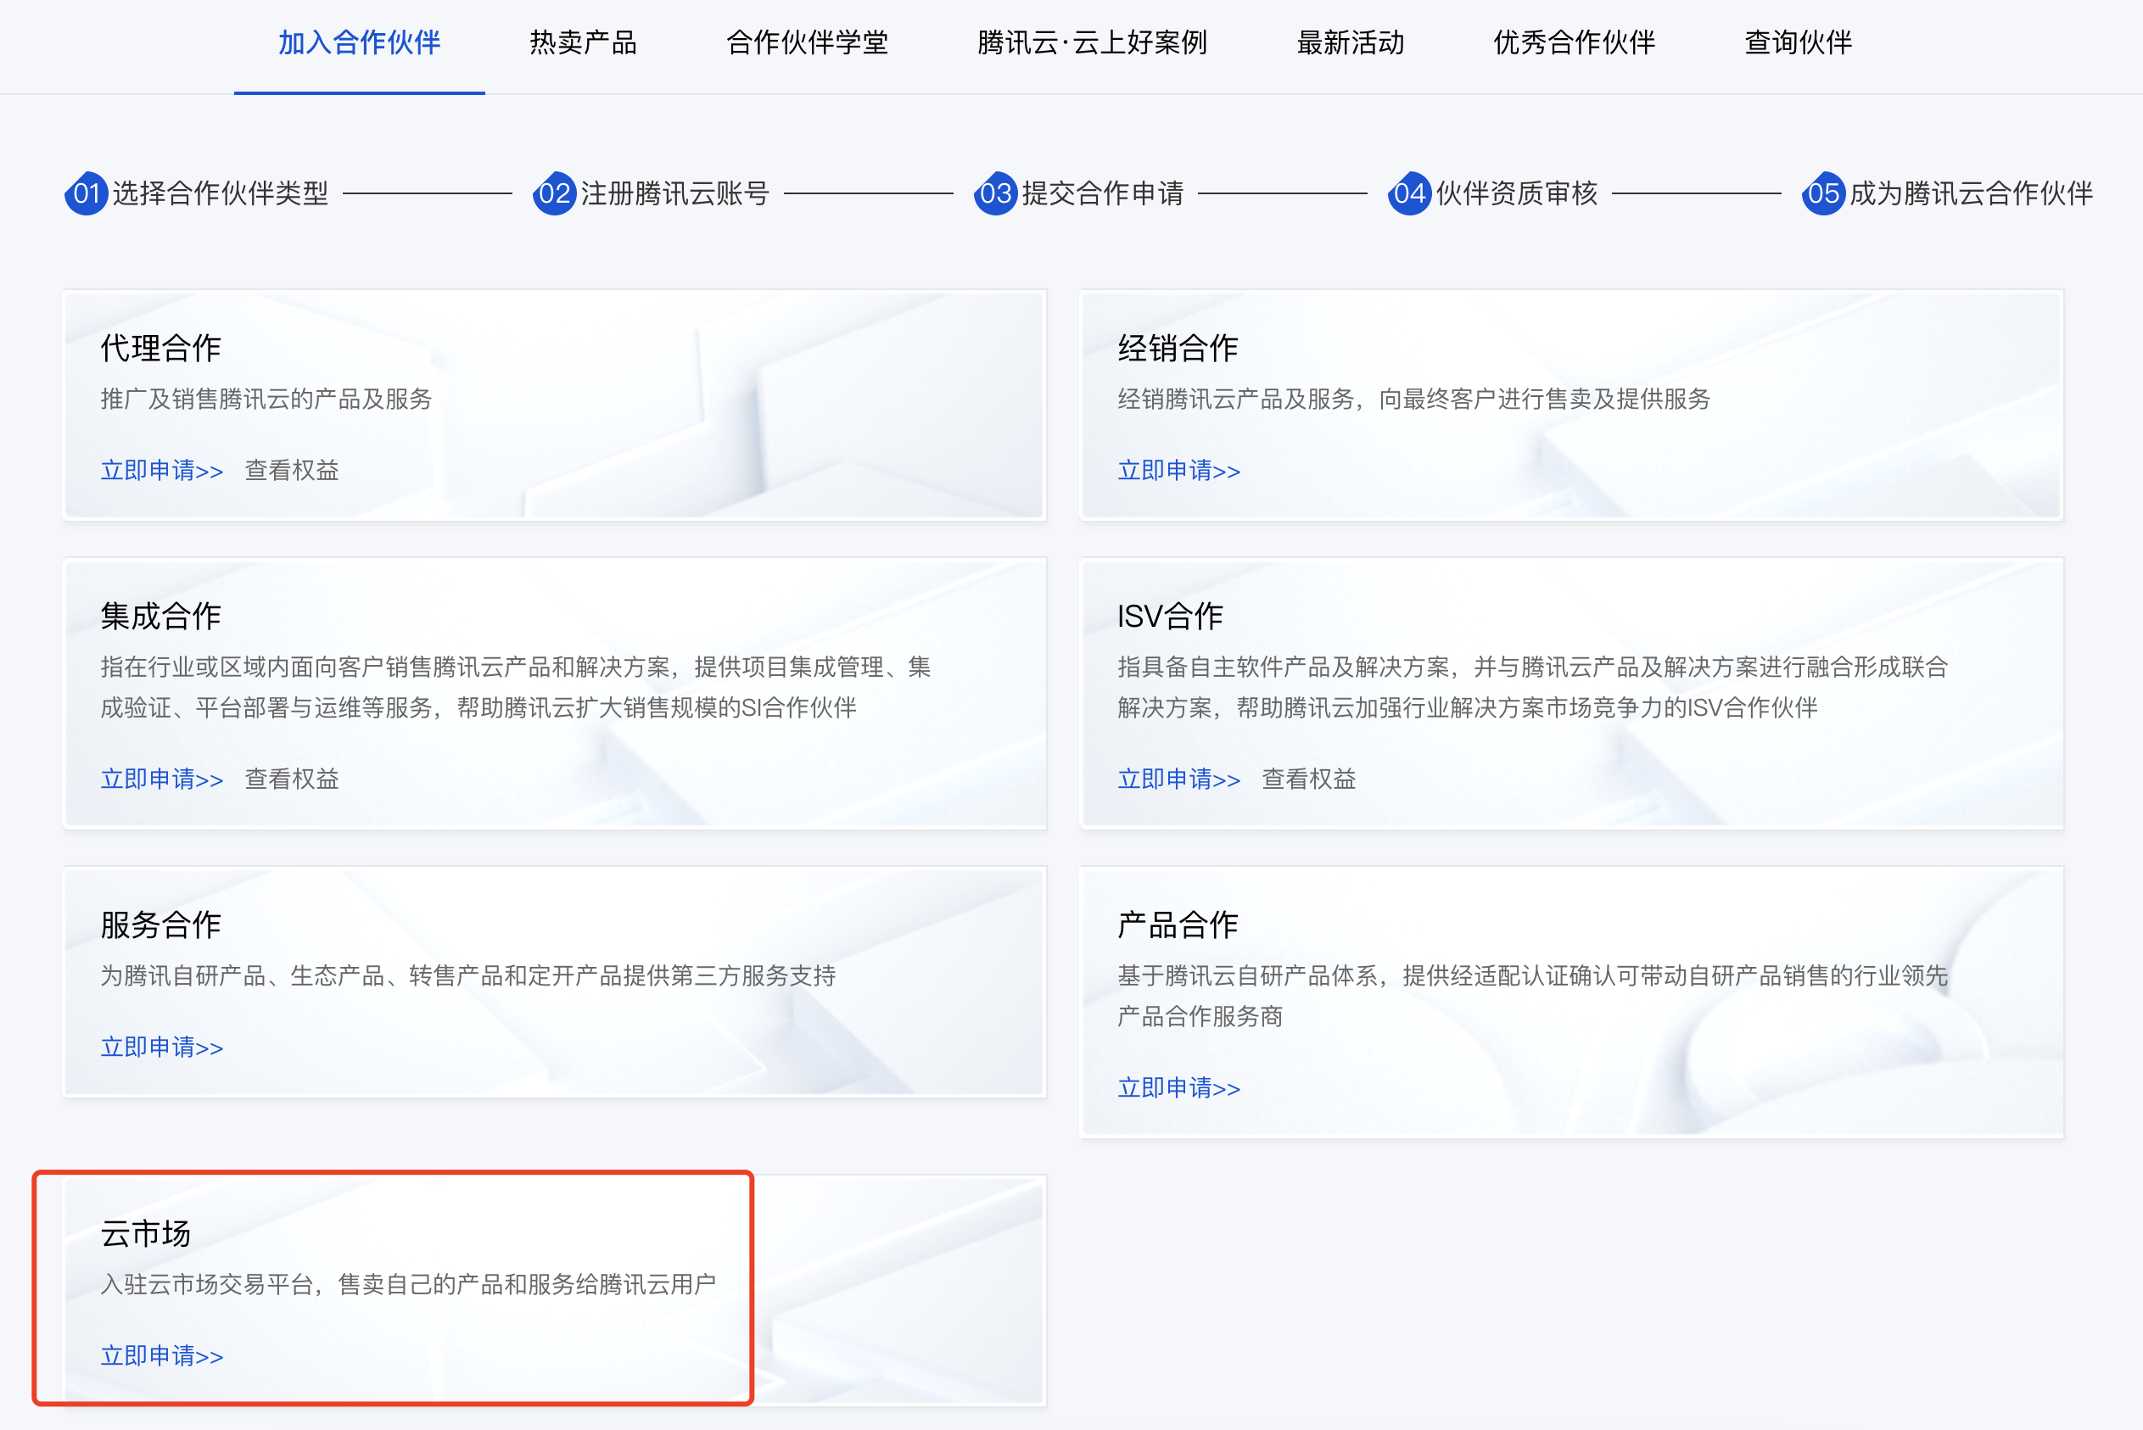Select the 代理合作 card title
The image size is (2143, 1430).
[160, 348]
